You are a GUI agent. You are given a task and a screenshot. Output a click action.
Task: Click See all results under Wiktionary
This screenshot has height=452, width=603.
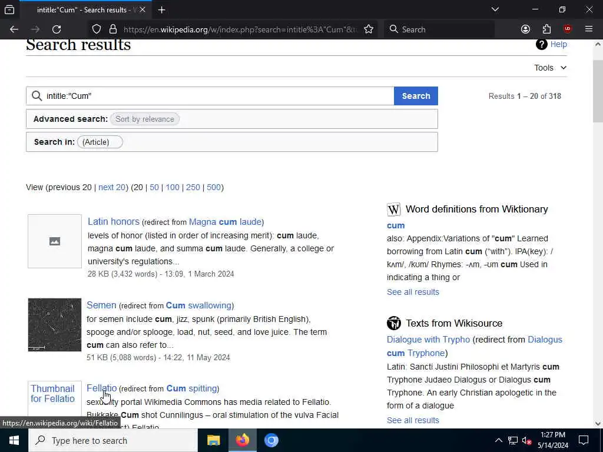(413, 292)
